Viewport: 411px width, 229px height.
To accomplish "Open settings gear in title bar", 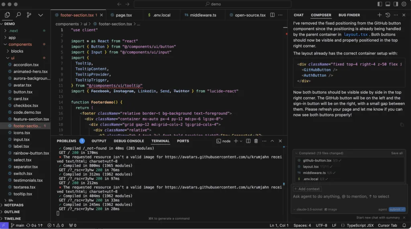I will (404, 4).
